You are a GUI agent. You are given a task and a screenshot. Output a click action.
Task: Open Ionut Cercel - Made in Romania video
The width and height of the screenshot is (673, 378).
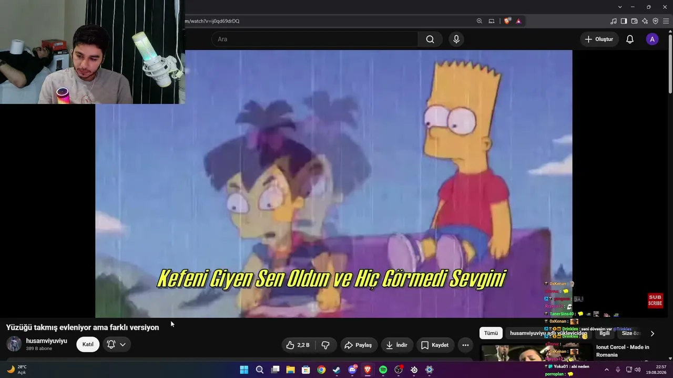(623, 351)
